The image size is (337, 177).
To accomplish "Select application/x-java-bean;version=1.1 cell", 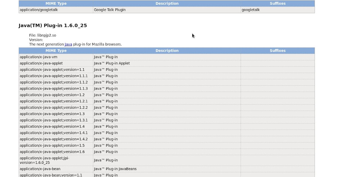I will [x=56, y=175].
